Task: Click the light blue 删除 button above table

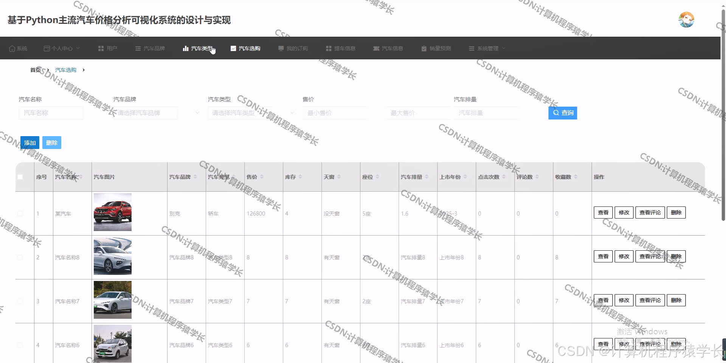Action: click(x=52, y=143)
